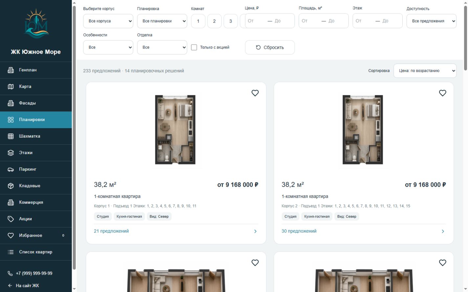
Task: Click heart icon on bottom-left plan card
Action: [x=255, y=263]
